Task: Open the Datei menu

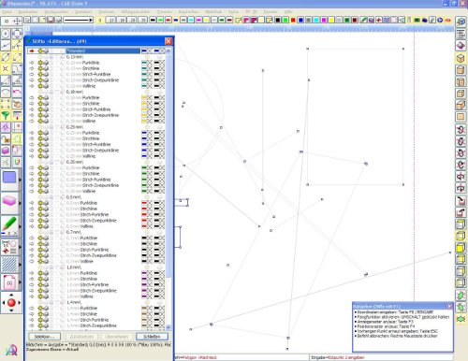Action: (x=7, y=12)
